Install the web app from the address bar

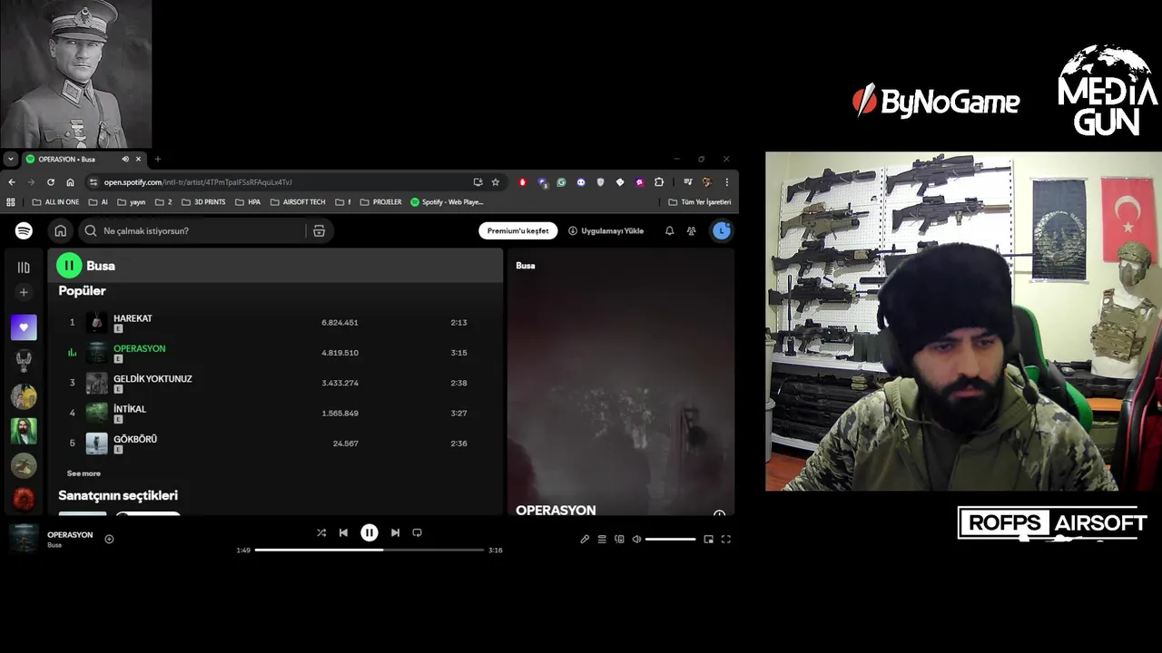click(x=478, y=181)
